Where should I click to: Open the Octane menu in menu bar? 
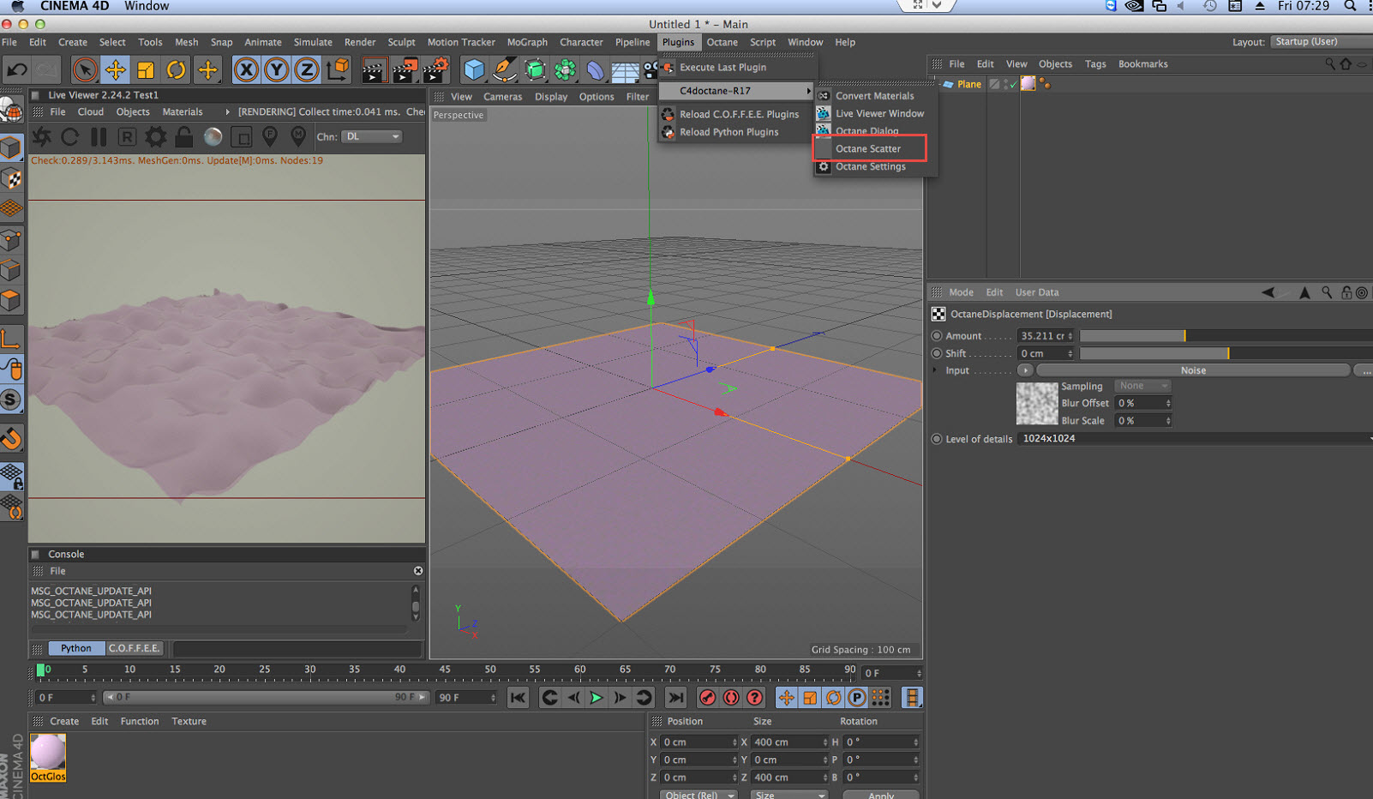pos(722,42)
